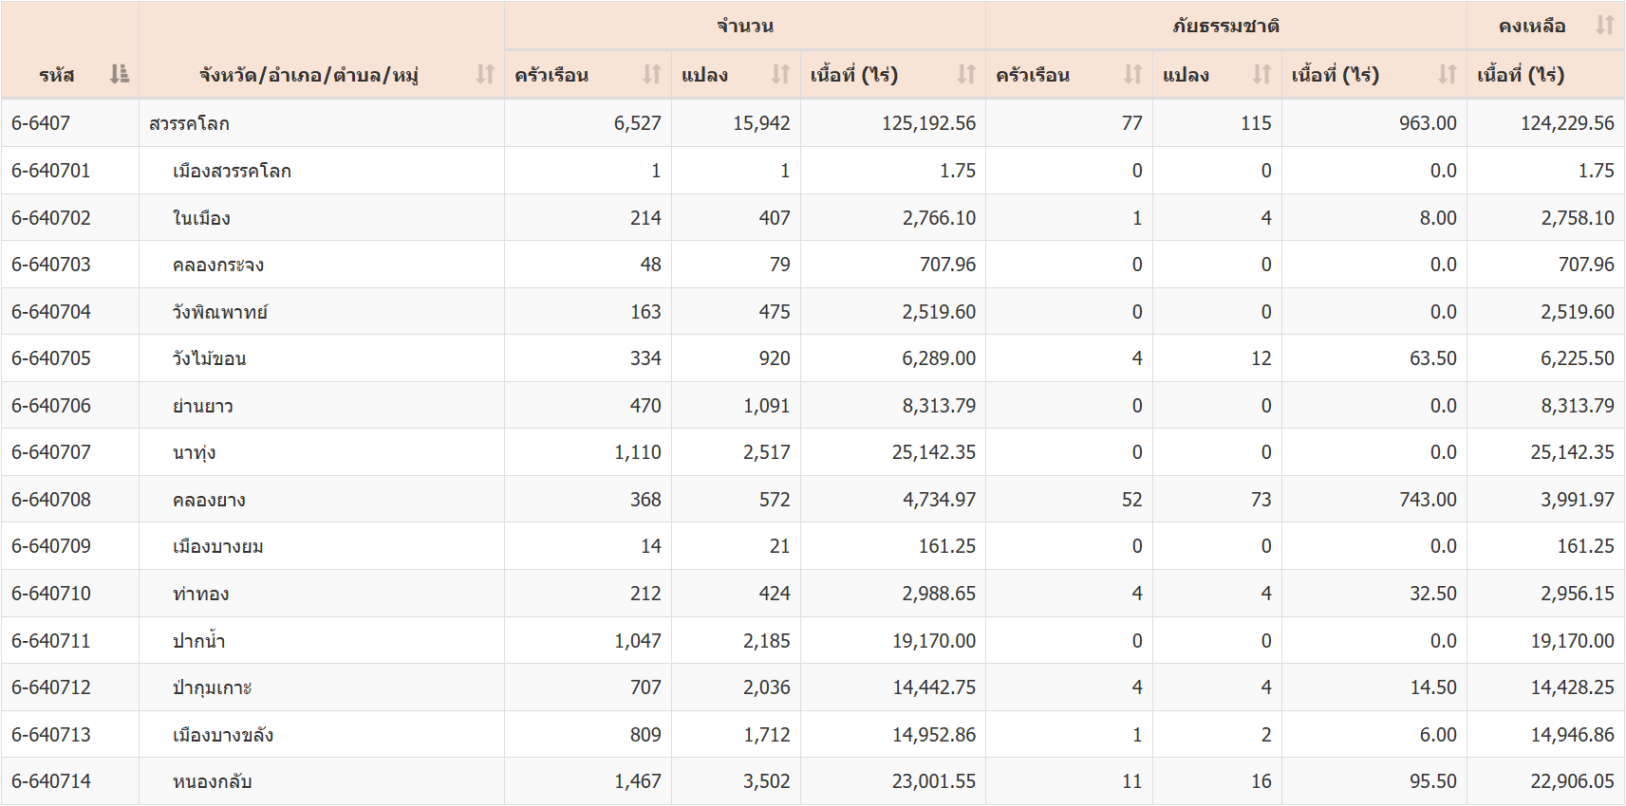Viewport: 1626px width, 806px height.
Task: Click the code 6-640712 cell
Action: click(51, 687)
